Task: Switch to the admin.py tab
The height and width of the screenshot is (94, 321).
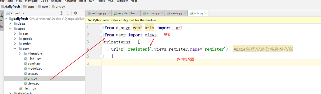Action: (x=153, y=13)
